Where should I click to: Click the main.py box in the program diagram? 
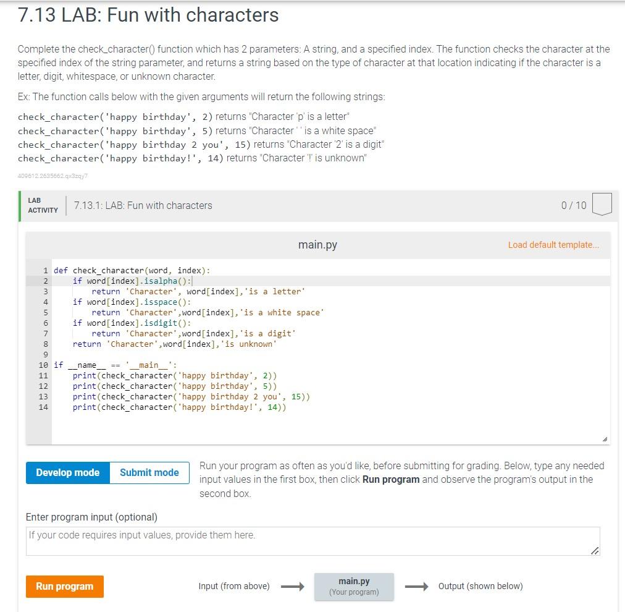pos(354,585)
